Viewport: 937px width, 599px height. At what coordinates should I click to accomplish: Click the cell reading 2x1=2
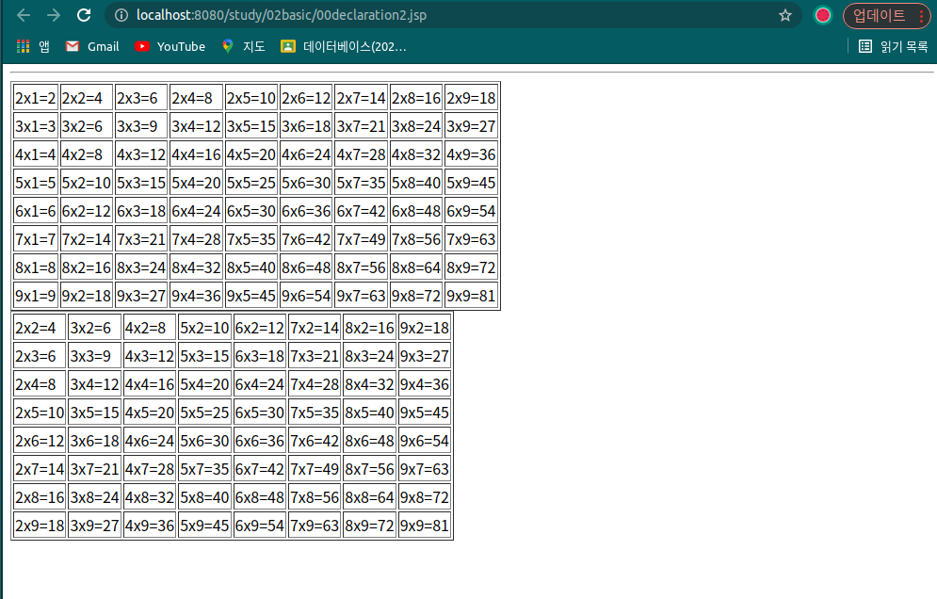[35, 98]
